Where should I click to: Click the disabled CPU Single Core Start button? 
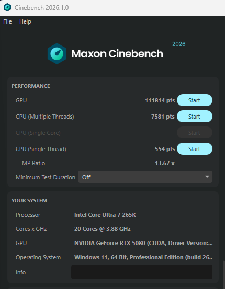195,133
